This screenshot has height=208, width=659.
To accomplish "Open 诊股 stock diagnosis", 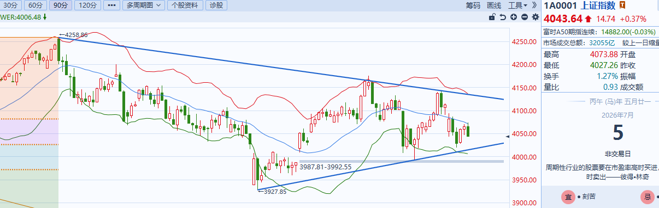I will pos(216,5).
